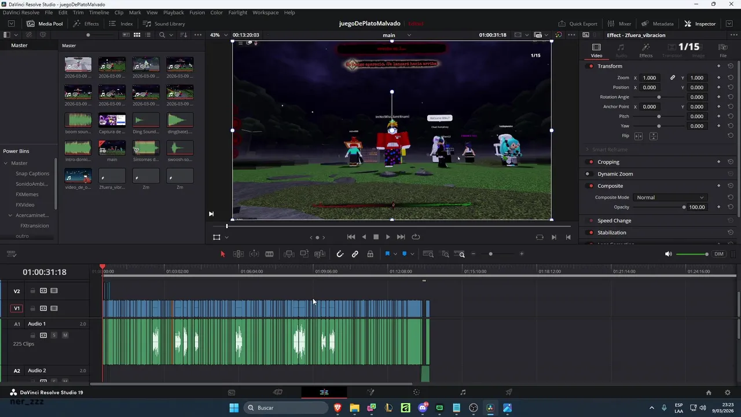This screenshot has height=417, width=741.
Task: Open the Sound Library panel
Action: coord(164,24)
